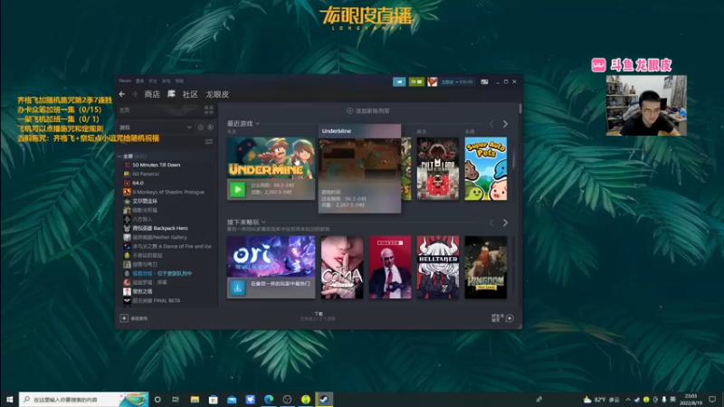This screenshot has height=407, width=724.
Task: Open the Steam announcements megaphone button
Action: (x=399, y=81)
